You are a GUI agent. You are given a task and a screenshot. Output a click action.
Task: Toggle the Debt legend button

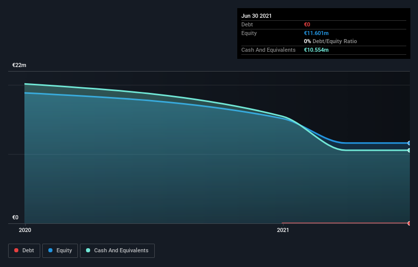point(24,251)
